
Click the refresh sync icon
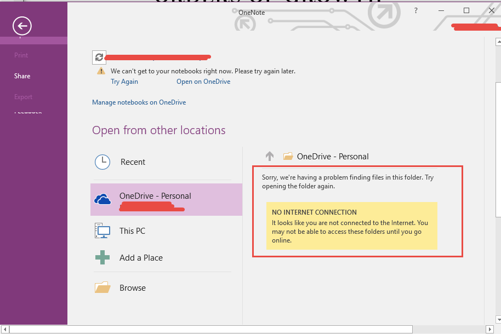pyautogui.click(x=99, y=57)
